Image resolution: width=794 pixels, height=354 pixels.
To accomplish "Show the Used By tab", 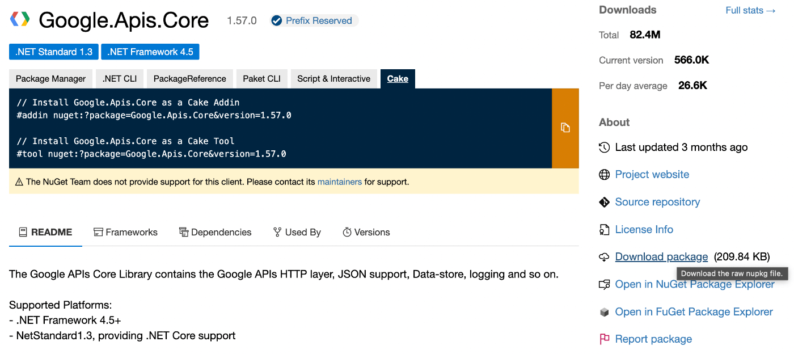I will tap(297, 233).
